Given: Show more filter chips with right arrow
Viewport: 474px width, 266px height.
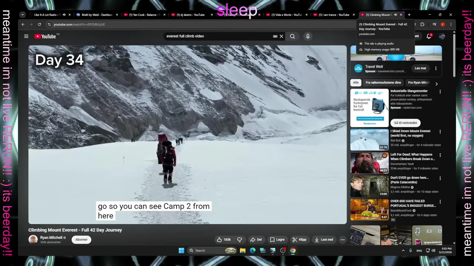Looking at the screenshot, I should [x=436, y=84].
